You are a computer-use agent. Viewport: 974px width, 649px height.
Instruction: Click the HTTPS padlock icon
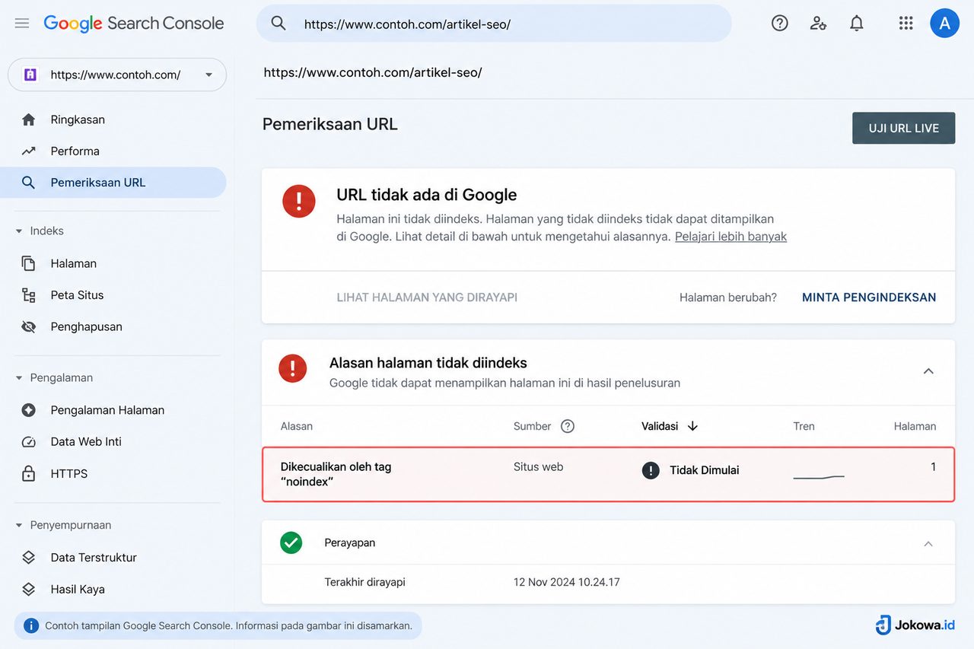tap(29, 473)
